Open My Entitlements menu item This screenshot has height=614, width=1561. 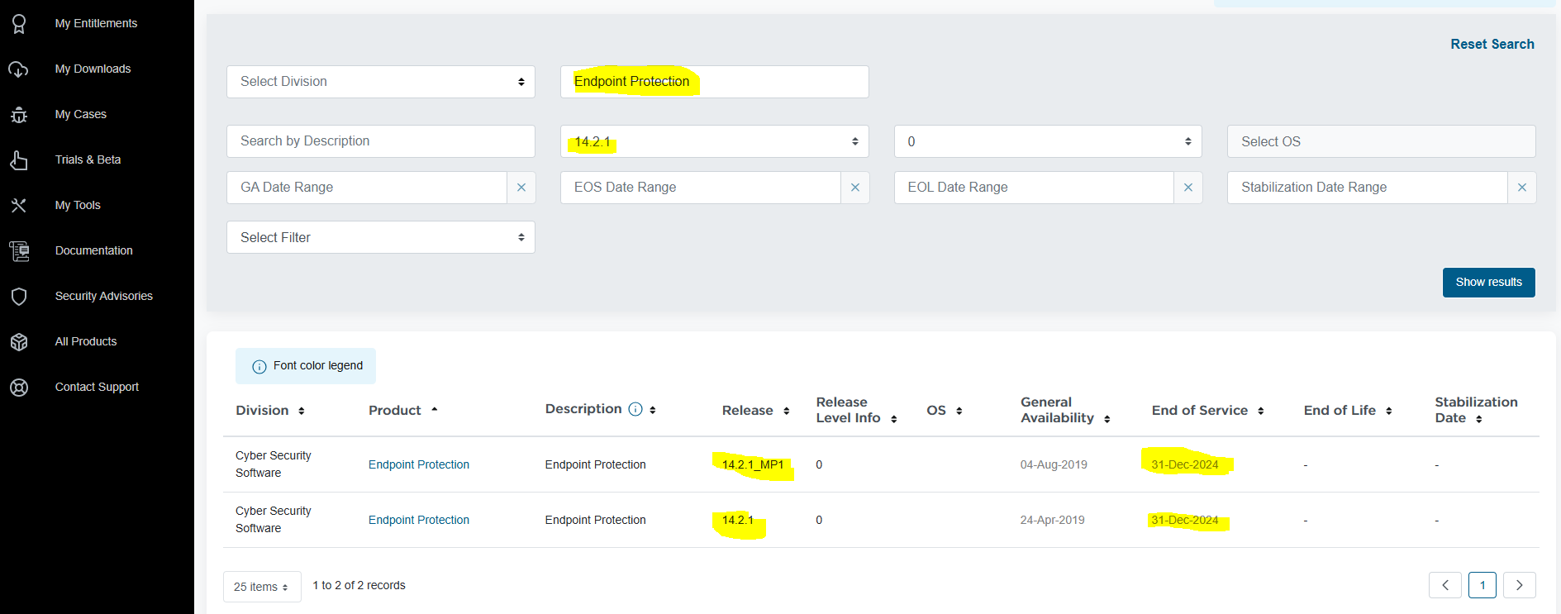coord(96,23)
